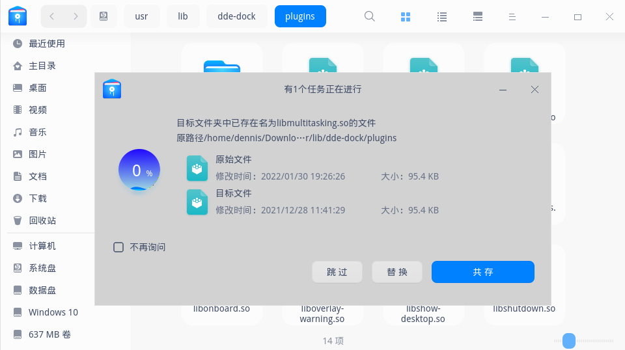The height and width of the screenshot is (350, 625).
Task: Click the libmultitasking.so conflict message
Action: [276, 123]
